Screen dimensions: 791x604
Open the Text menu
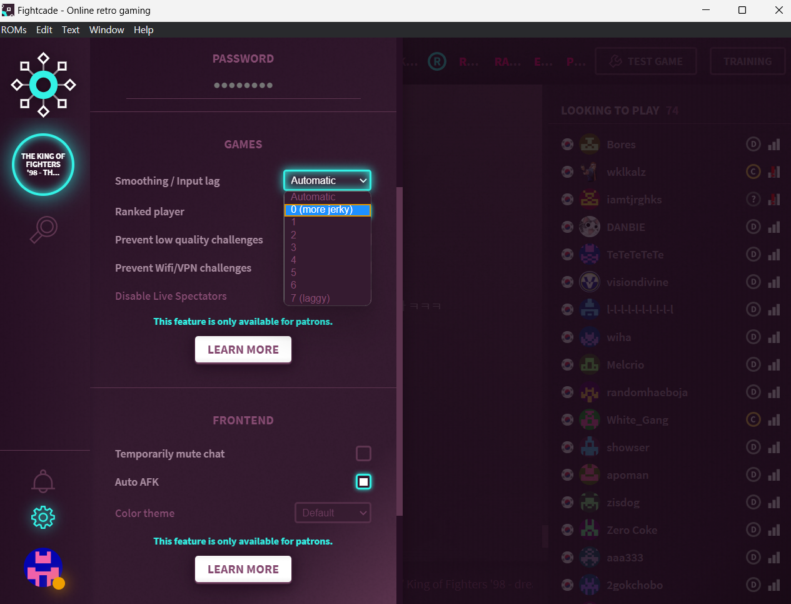[x=71, y=29]
